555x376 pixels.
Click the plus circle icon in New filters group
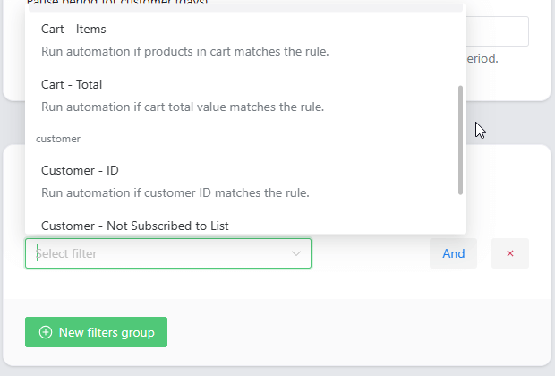[x=46, y=332]
